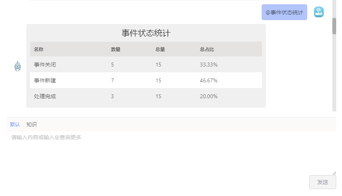Select the 事件关闭 table row
Viewport: 342px width, 196px height.
point(146,65)
